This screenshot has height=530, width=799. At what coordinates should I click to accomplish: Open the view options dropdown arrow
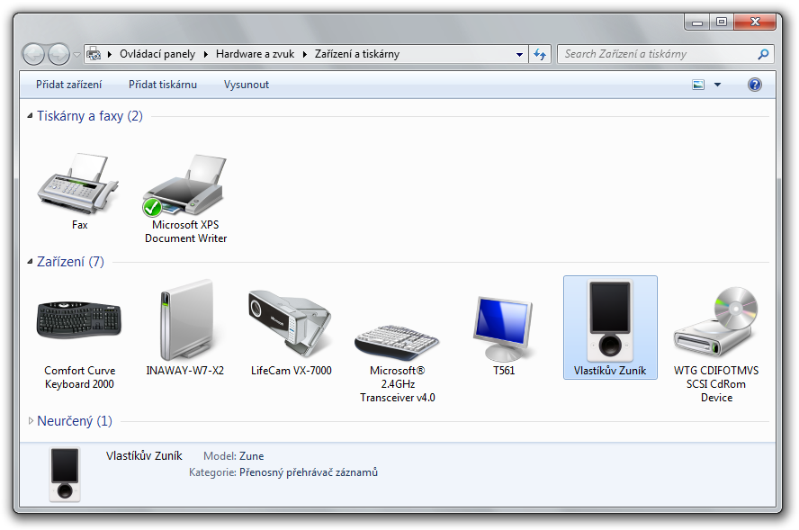point(717,85)
